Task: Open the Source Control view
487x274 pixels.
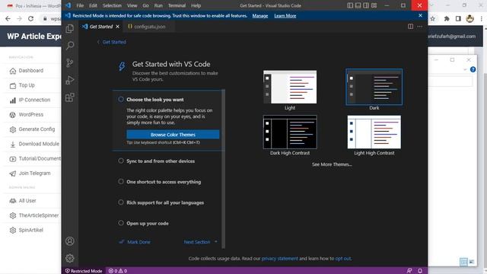Action: tap(70, 63)
